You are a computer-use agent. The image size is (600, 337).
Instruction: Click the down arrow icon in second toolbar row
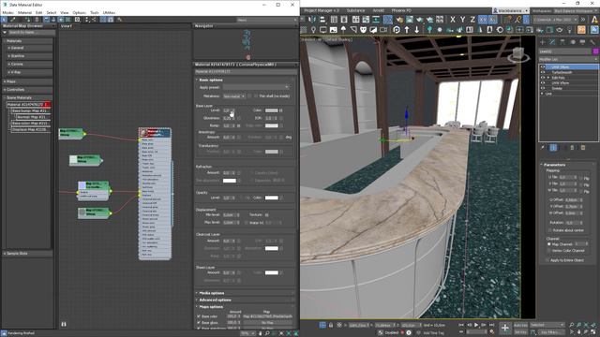[x=416, y=30]
